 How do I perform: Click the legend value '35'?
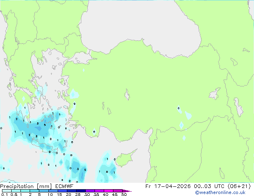click(96, 194)
